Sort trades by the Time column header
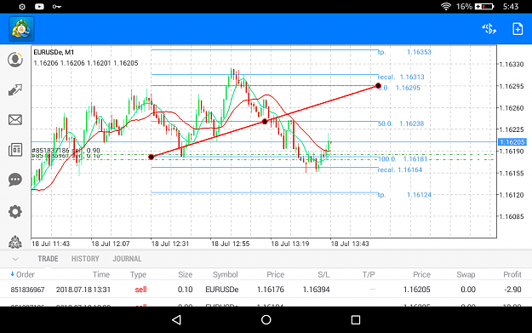Screen dimensions: 532x333 [101, 274]
